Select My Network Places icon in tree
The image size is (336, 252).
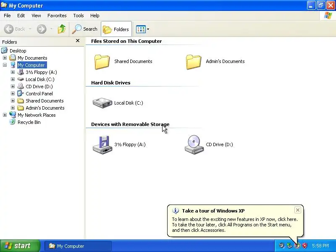[13, 115]
